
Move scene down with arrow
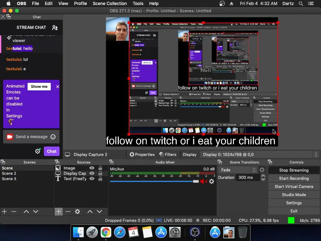click(36, 212)
